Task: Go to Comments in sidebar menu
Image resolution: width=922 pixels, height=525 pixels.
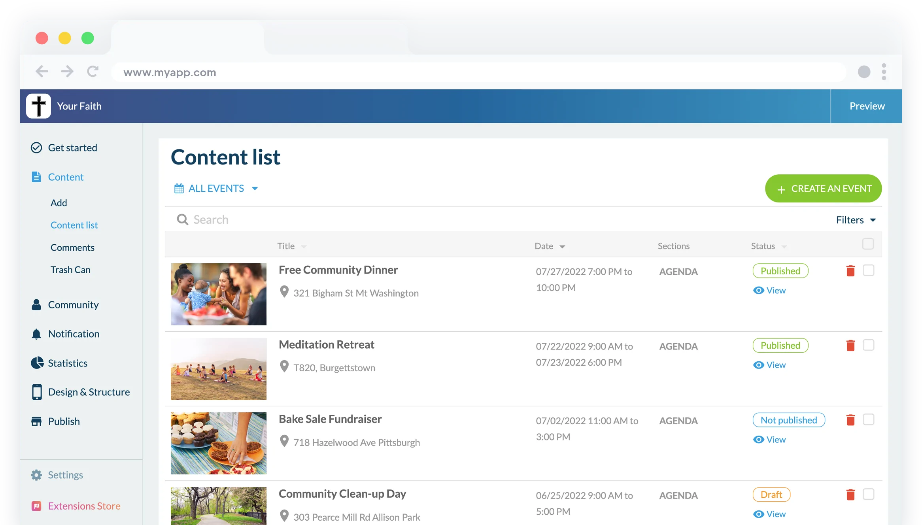Action: coord(72,247)
